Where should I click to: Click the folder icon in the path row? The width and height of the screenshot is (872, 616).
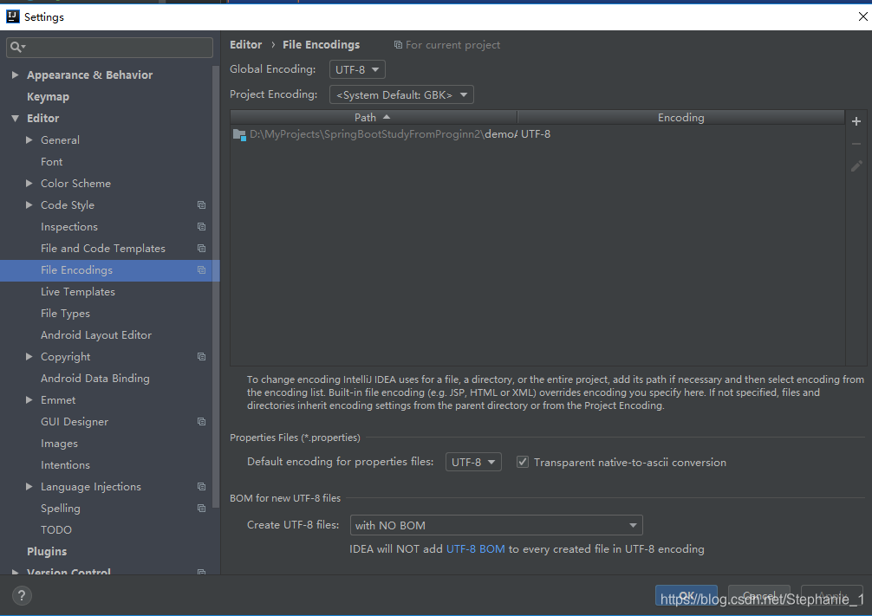(240, 134)
